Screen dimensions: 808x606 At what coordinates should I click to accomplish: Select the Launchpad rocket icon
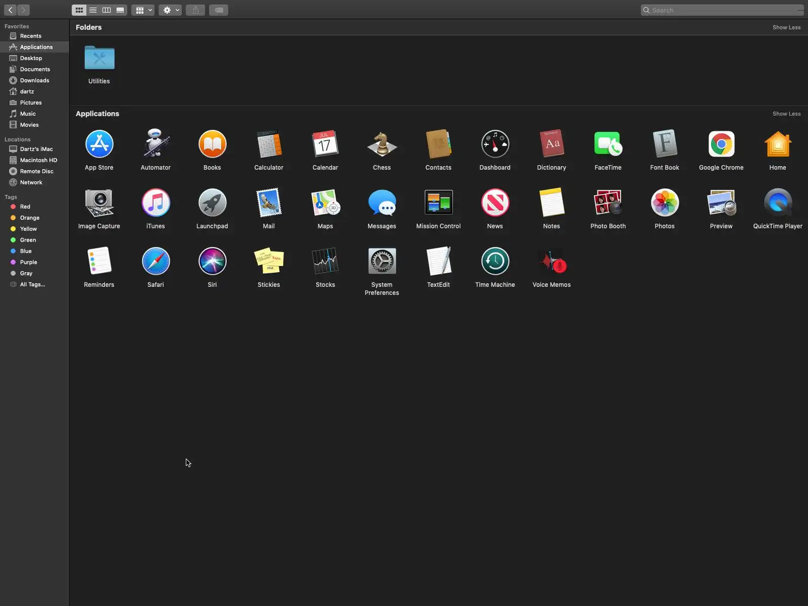(x=212, y=203)
